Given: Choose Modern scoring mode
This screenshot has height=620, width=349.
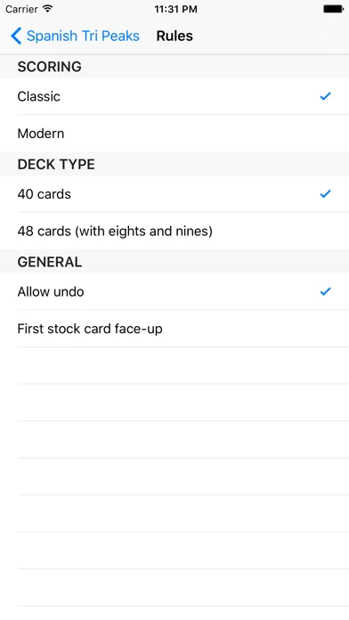Looking at the screenshot, I should point(174,134).
